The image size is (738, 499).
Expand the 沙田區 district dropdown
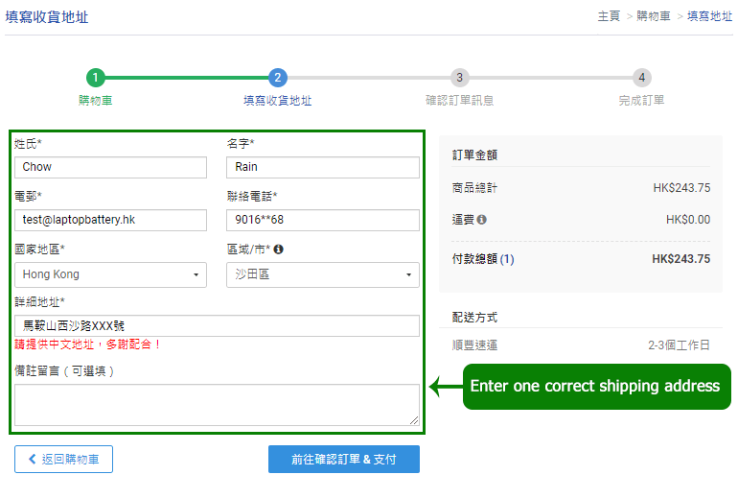[323, 274]
